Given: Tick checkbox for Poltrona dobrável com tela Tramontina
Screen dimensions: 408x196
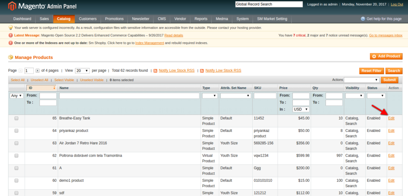Looking at the screenshot, I should (x=16, y=156).
